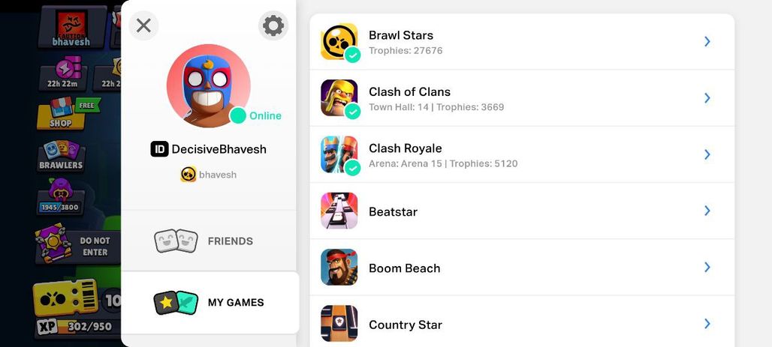
Task: Tap the El Primo profile avatar
Action: (208, 85)
